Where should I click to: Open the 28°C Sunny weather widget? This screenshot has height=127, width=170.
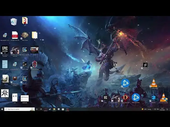(x=146, y=109)
